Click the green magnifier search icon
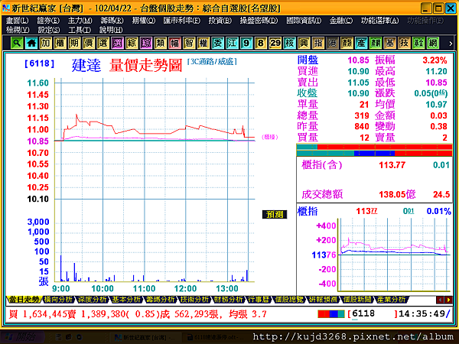 click(x=17, y=44)
